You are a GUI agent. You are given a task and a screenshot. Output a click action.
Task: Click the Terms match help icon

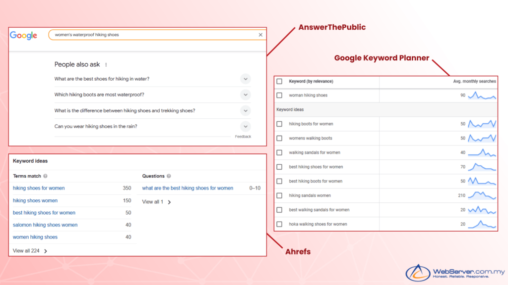tap(45, 176)
